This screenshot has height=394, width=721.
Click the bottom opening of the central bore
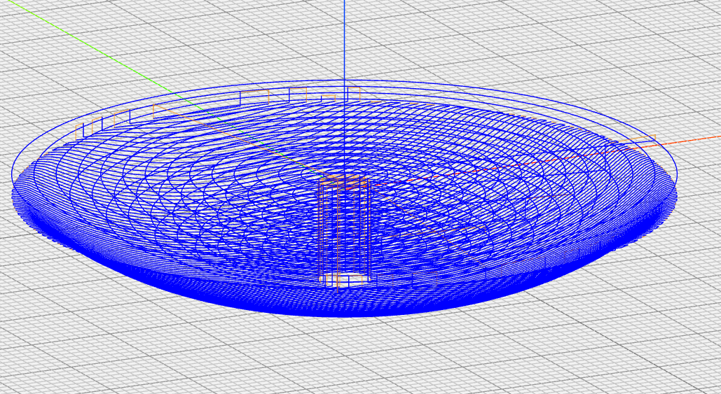pyautogui.click(x=344, y=279)
